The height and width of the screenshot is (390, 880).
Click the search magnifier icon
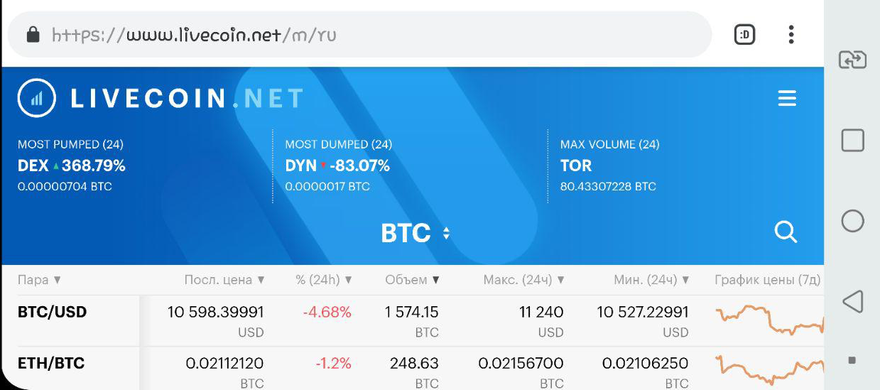[786, 232]
